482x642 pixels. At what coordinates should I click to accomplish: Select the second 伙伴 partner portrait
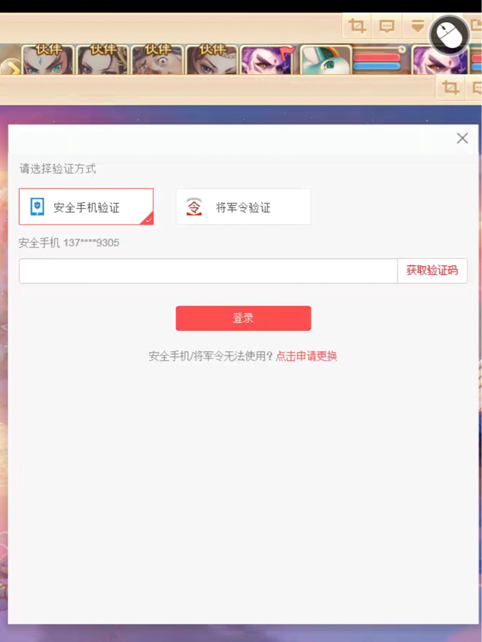click(x=102, y=60)
